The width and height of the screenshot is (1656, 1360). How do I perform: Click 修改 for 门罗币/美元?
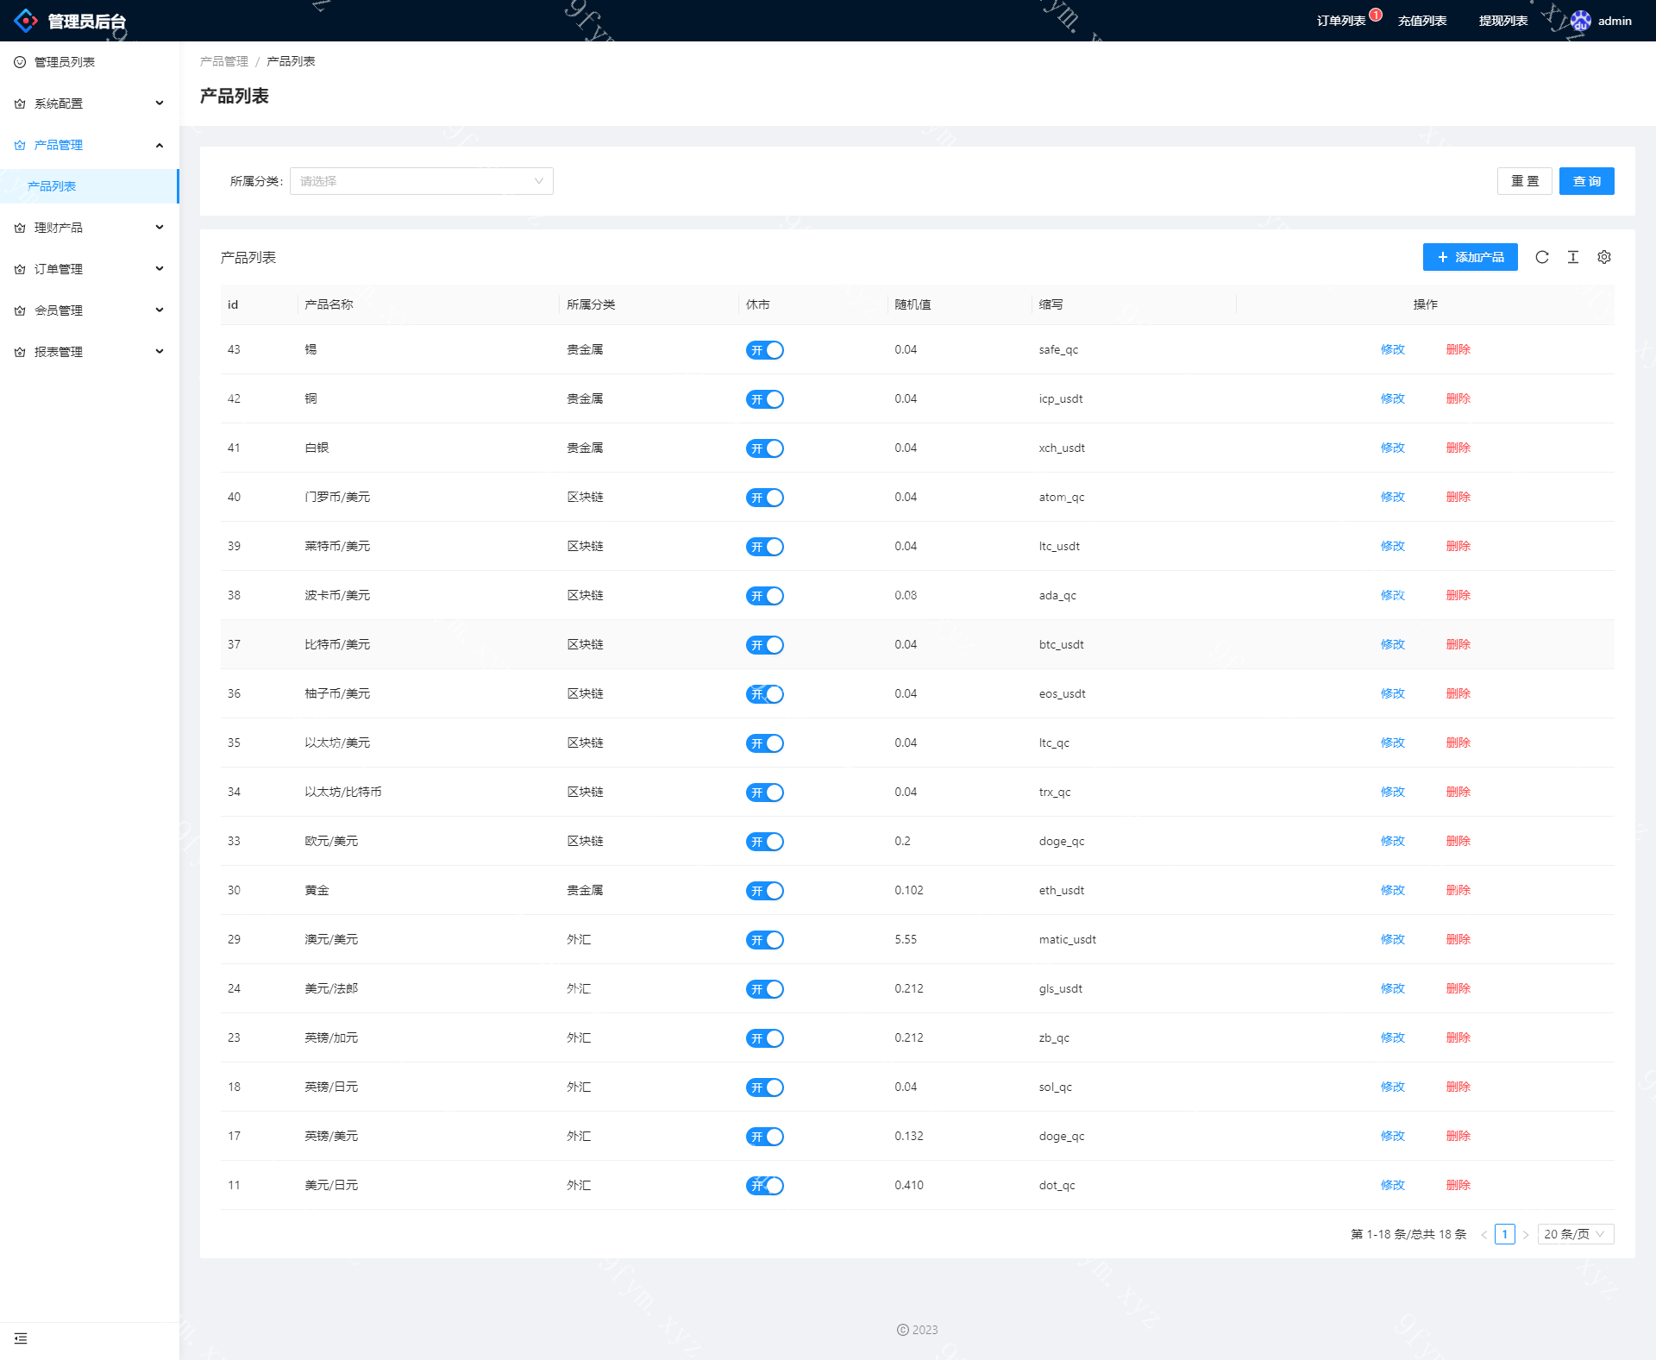1393,497
